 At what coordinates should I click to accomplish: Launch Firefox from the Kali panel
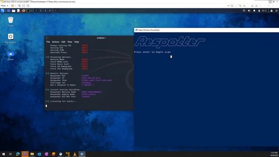pyautogui.click(x=23, y=10)
